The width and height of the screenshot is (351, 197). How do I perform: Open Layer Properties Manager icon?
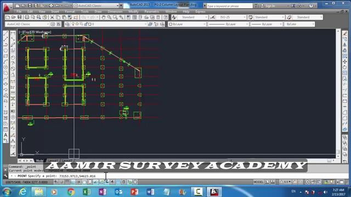67,24
